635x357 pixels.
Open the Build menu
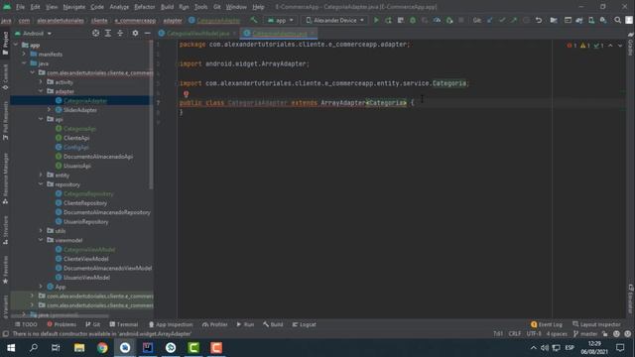[167, 7]
